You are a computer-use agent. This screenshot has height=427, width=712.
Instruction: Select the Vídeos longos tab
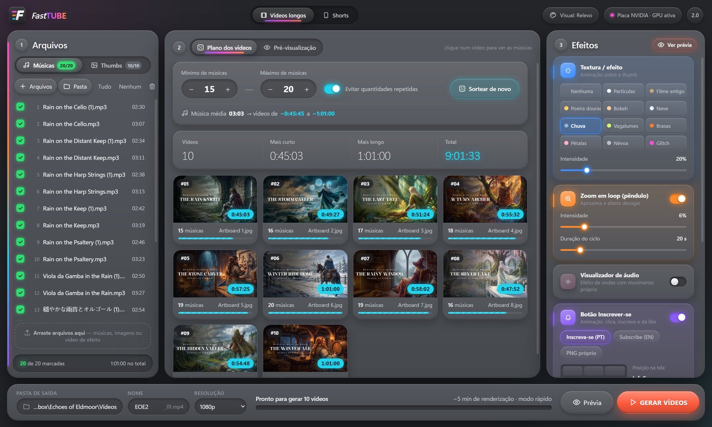(283, 15)
